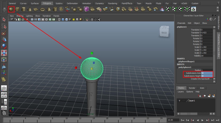Create a polygon cylinder from the shelf
This screenshot has height=123, width=221.
pos(24,9)
